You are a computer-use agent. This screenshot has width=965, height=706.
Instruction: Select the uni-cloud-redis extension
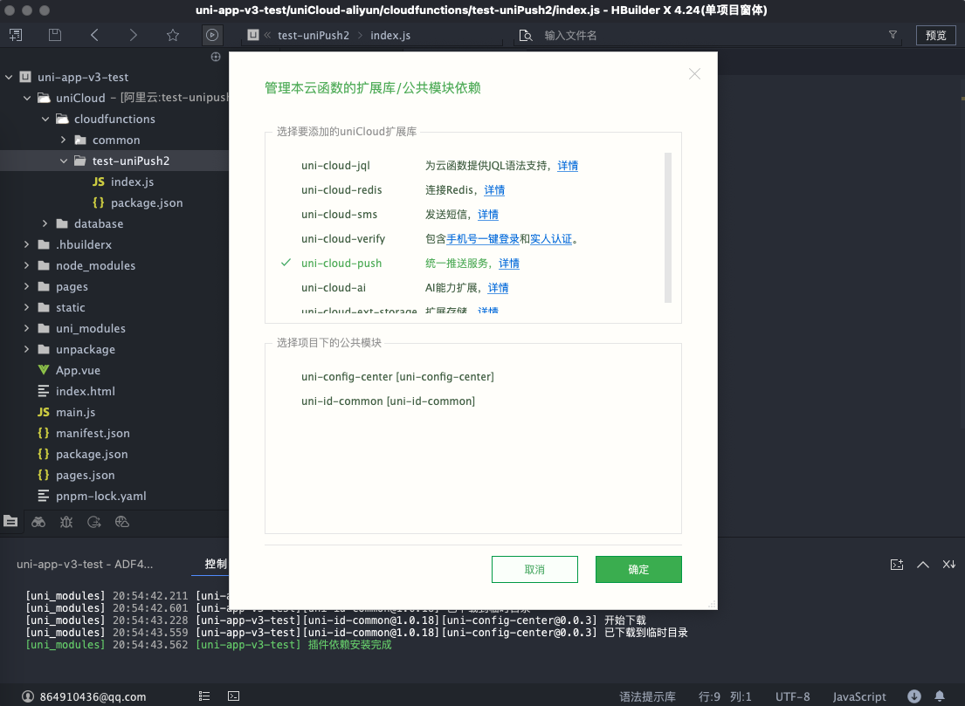pyautogui.click(x=341, y=190)
